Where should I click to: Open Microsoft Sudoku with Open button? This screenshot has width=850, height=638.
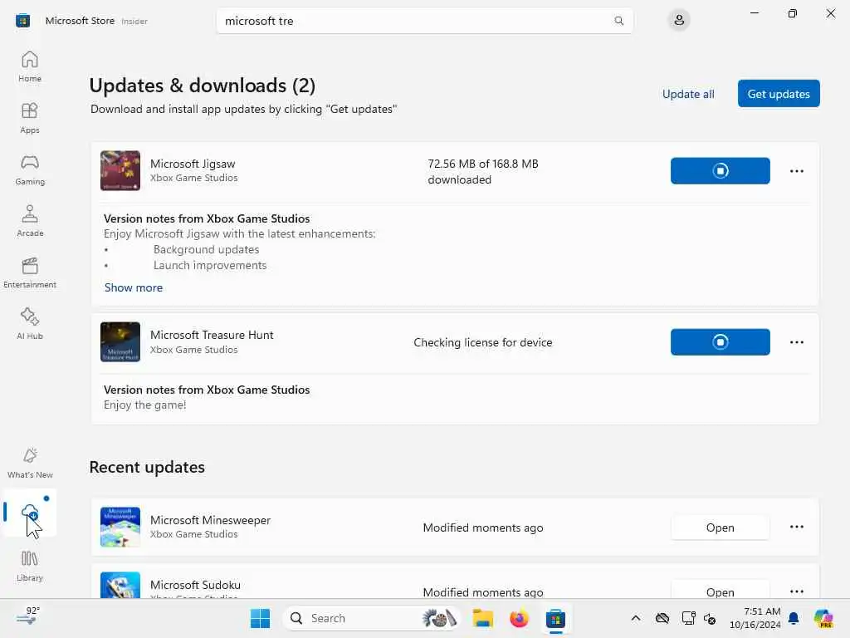point(720,590)
